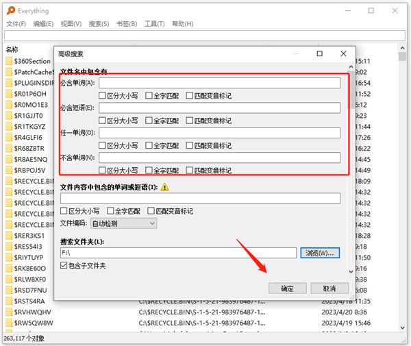
Task: Click folder icon beside $RSTS4RA
Action: click(x=9, y=301)
